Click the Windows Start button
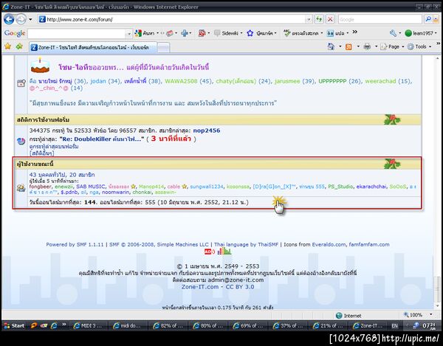Viewport: 443px width, 346px height. 14,325
